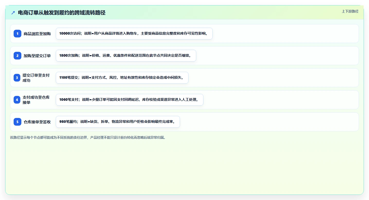Click step number badge 4
The height and width of the screenshot is (200, 369).
click(x=17, y=100)
